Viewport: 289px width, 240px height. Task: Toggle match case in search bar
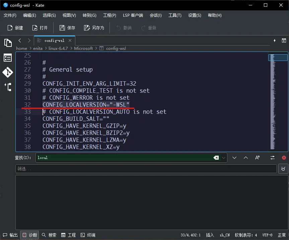[258, 158]
